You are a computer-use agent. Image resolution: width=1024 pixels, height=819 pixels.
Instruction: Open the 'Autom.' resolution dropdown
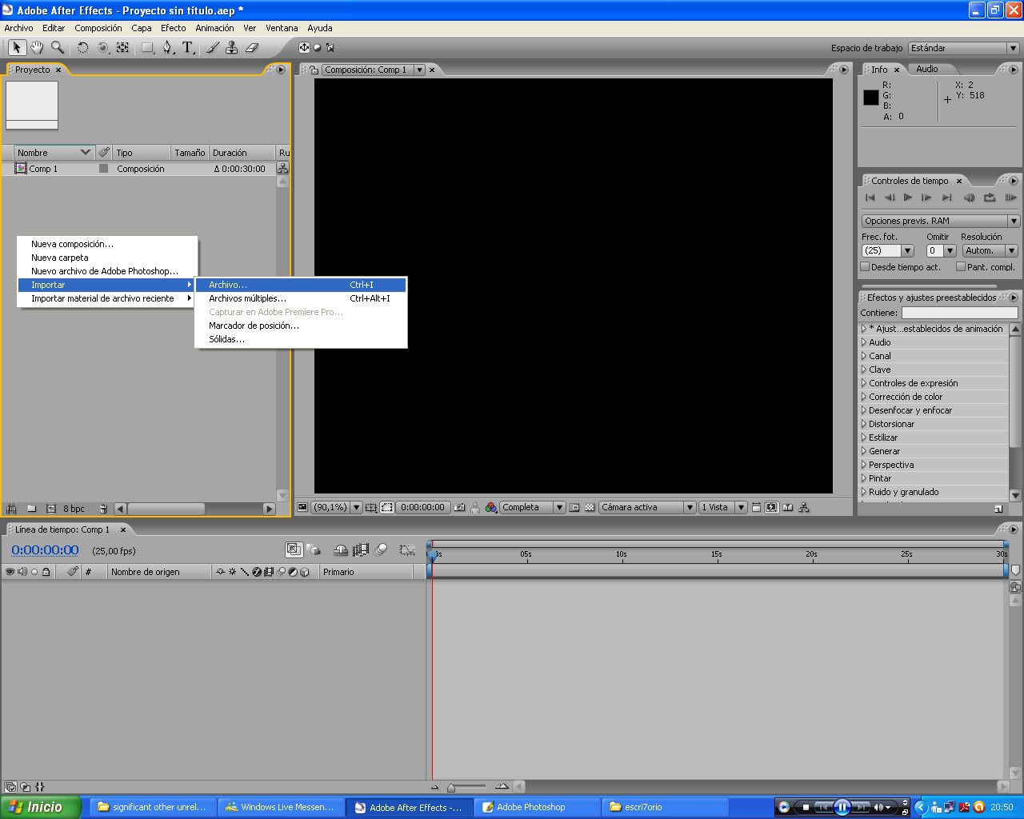pos(989,250)
